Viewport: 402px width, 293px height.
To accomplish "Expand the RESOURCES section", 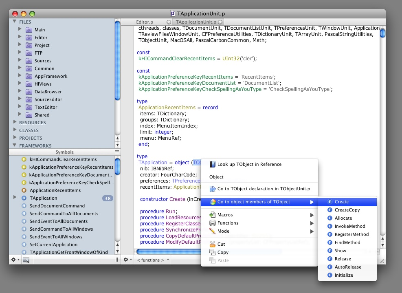I will (15, 122).
